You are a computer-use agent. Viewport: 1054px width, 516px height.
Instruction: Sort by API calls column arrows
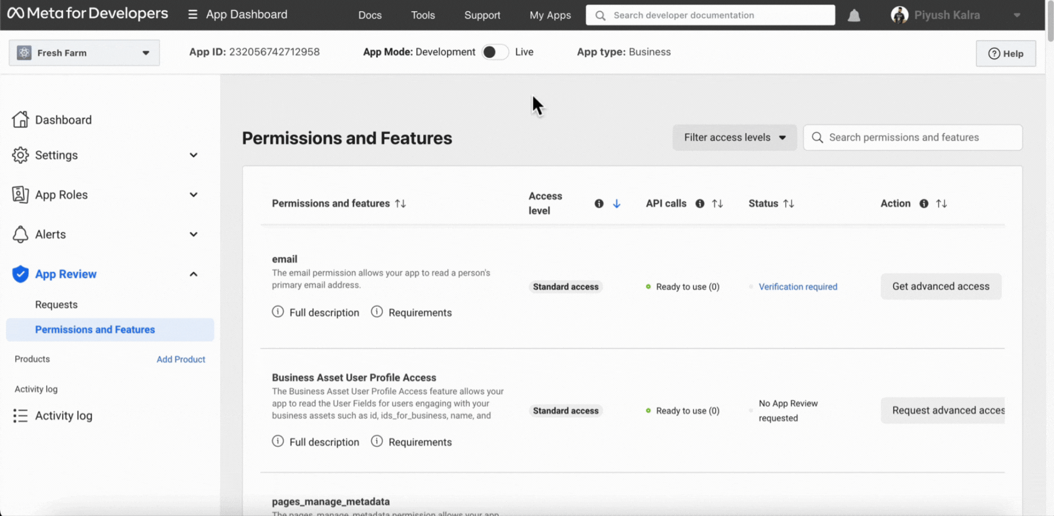[x=717, y=204]
